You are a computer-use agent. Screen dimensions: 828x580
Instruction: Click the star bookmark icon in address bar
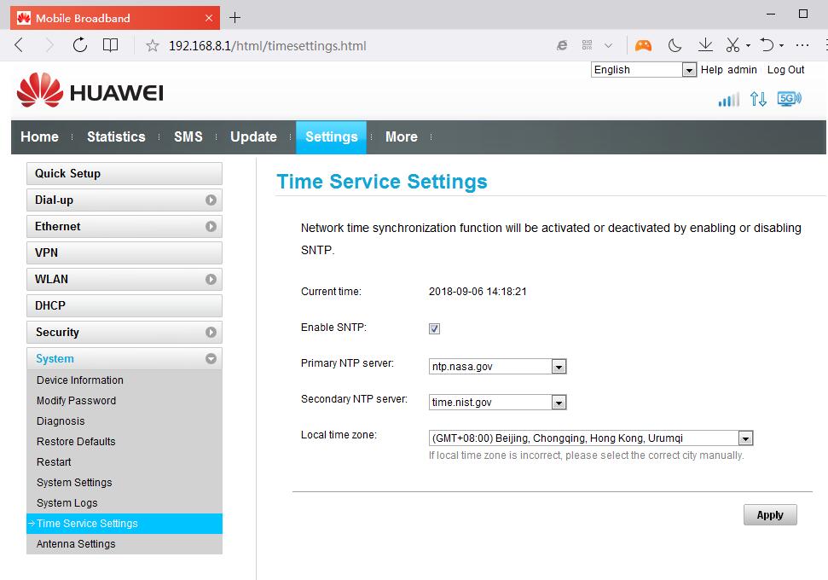click(x=153, y=45)
